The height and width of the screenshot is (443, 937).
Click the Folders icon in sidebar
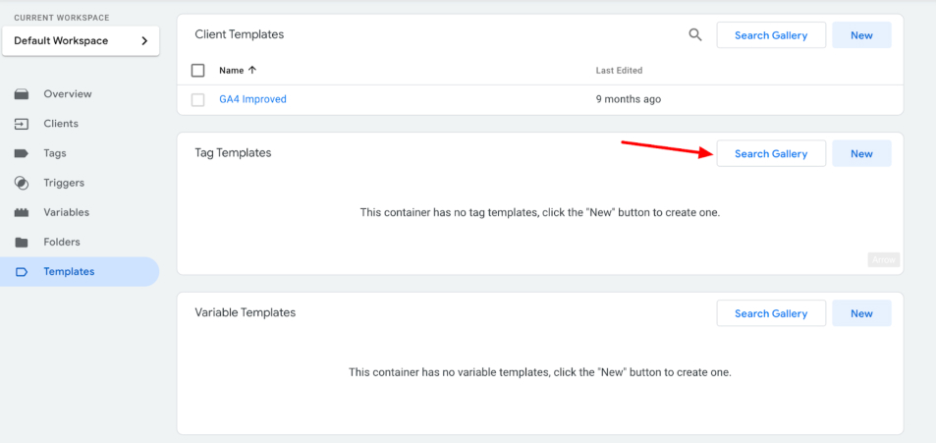coord(22,242)
